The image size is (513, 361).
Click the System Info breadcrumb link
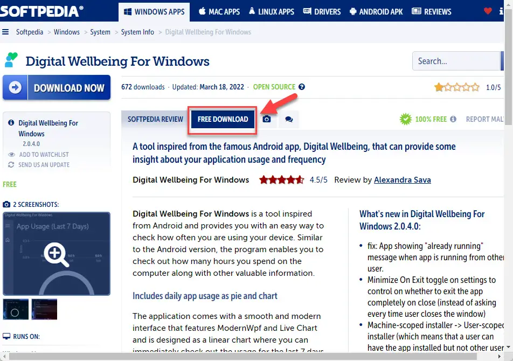[x=137, y=32]
